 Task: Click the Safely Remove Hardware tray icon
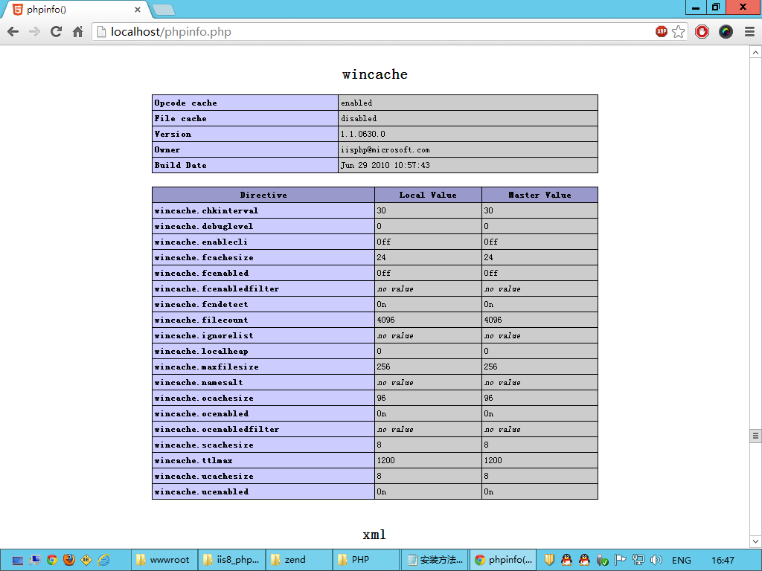602,560
